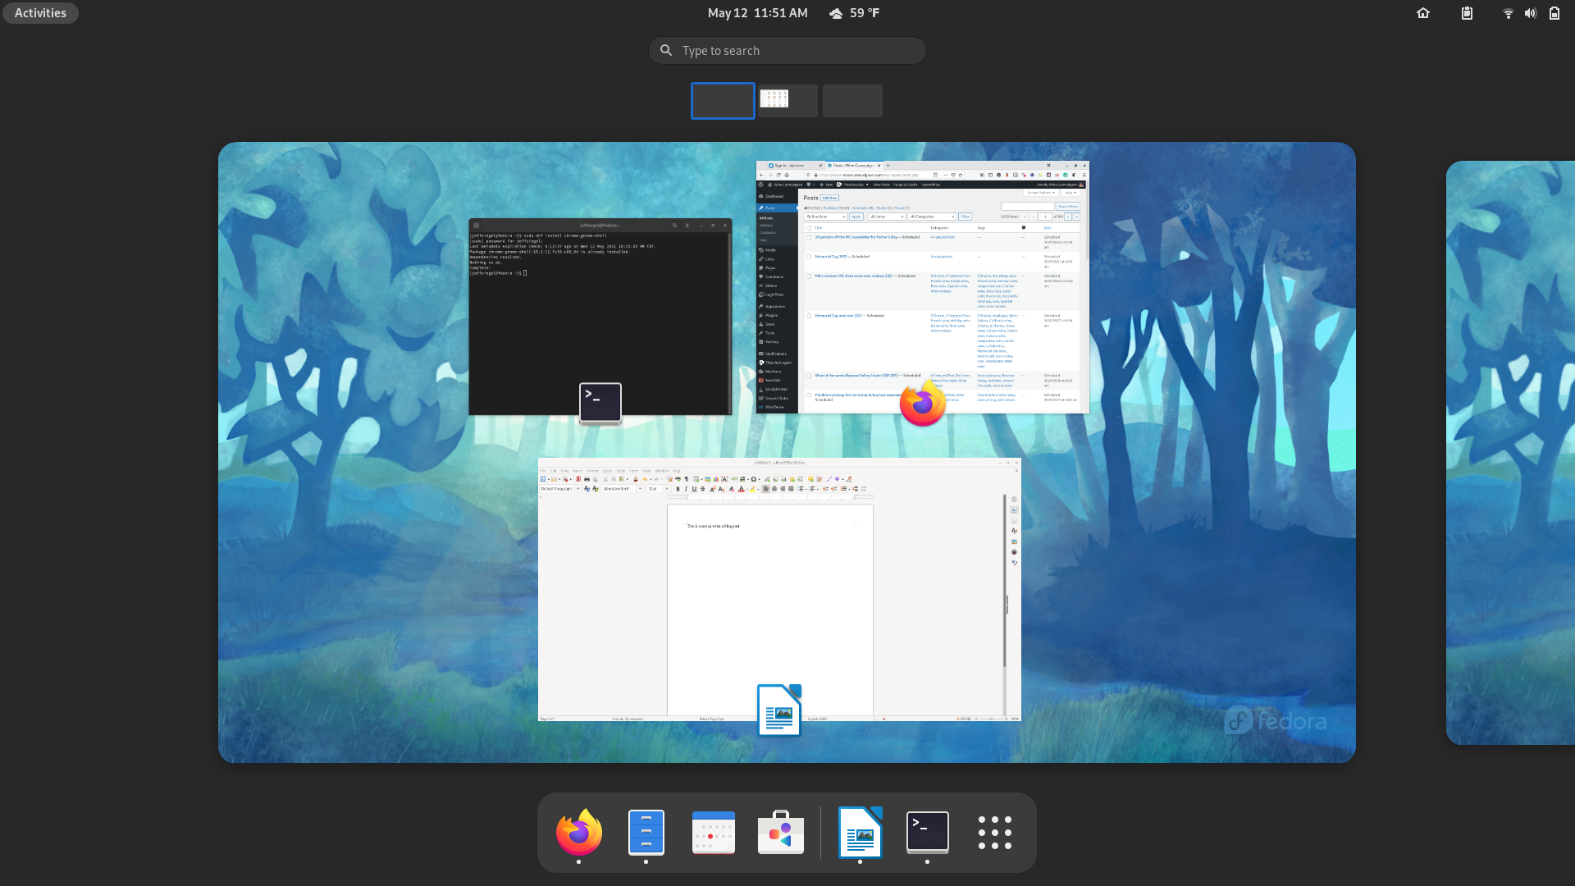Image resolution: width=1575 pixels, height=886 pixels.
Task: Switch to the adjacent workspace at the right edge
Action: click(1510, 453)
